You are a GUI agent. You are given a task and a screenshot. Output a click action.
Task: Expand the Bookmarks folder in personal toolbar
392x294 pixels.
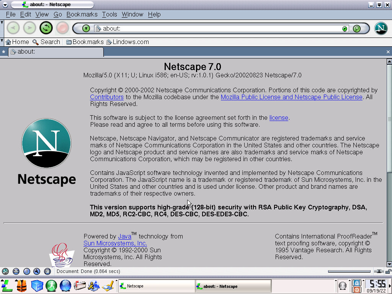tap(85, 42)
